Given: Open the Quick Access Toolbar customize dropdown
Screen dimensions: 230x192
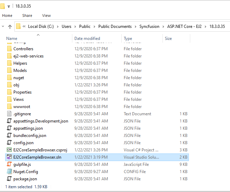Looking at the screenshot, I should click(9, 7).
